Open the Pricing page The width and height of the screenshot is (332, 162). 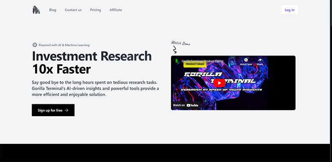click(x=95, y=10)
